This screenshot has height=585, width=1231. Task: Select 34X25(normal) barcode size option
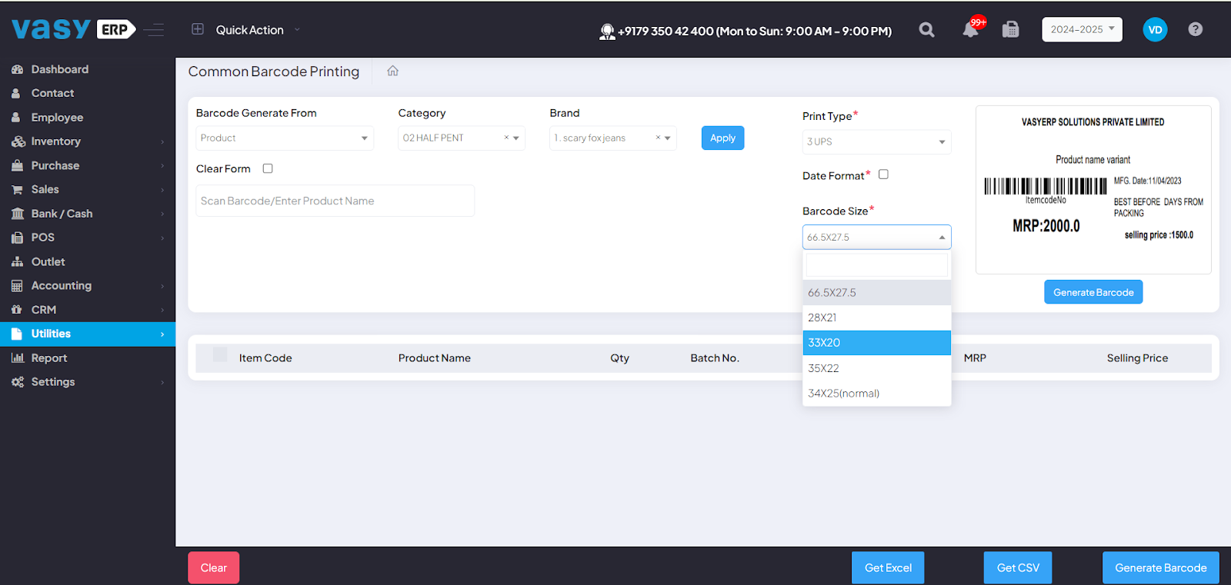[877, 393]
